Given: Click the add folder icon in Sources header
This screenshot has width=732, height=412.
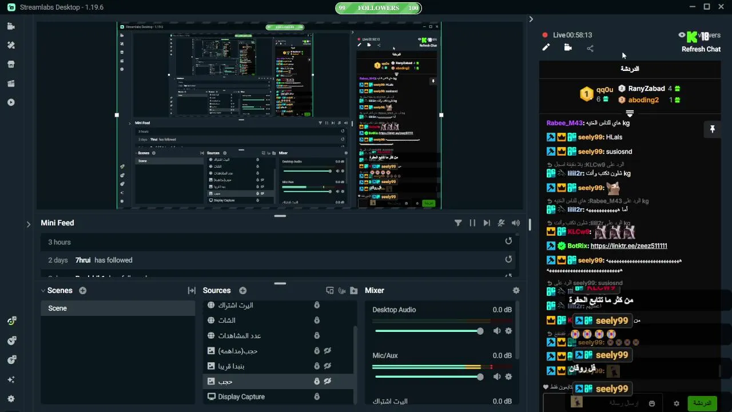Looking at the screenshot, I should (354, 291).
